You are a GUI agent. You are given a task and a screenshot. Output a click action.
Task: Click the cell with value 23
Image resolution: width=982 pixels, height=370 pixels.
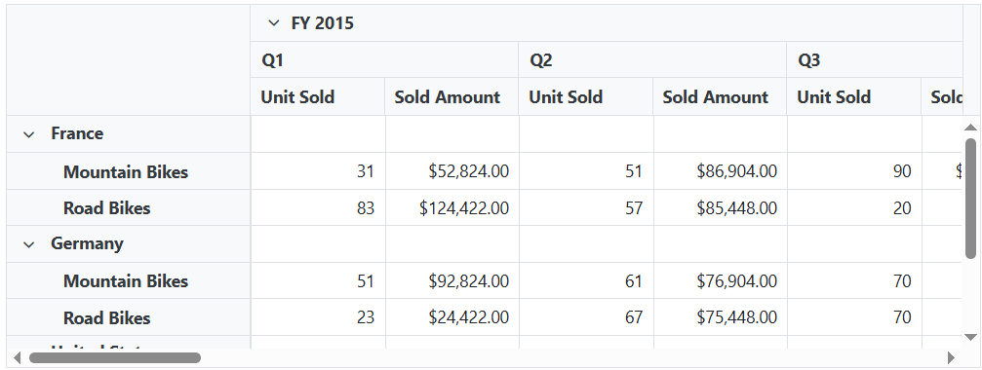click(318, 317)
